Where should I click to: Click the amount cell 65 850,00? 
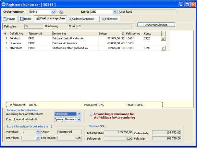(x=109, y=43)
